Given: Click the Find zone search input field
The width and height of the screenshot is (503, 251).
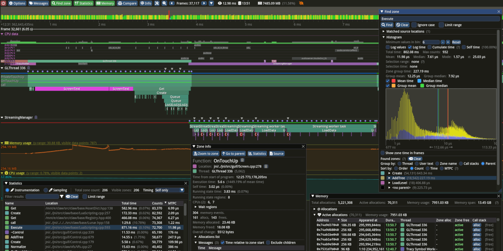Looking at the screenshot, I should 440,18.
